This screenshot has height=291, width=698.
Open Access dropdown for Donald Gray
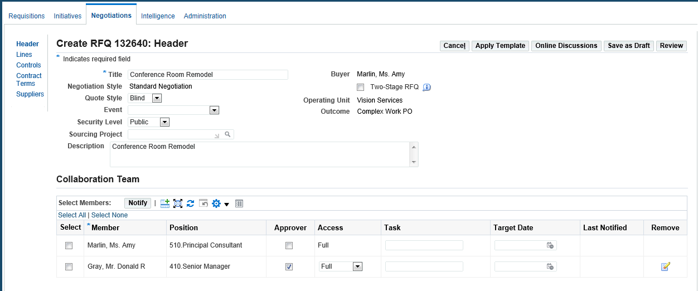(x=357, y=266)
